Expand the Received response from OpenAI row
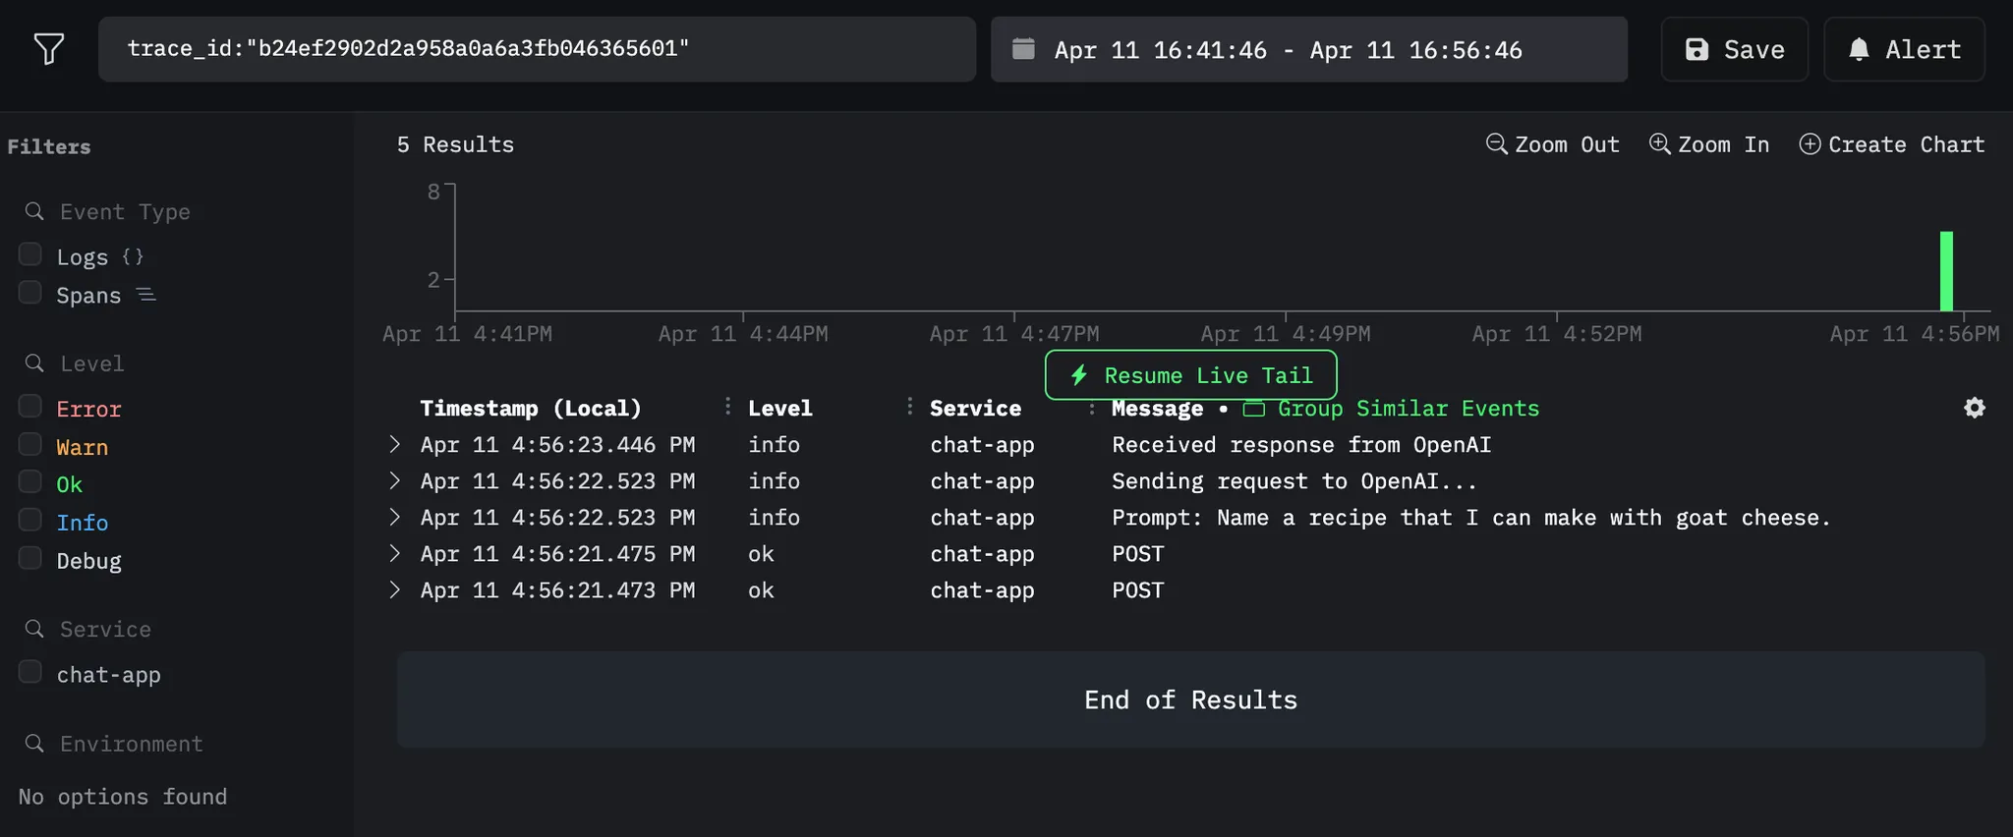 pyautogui.click(x=394, y=445)
